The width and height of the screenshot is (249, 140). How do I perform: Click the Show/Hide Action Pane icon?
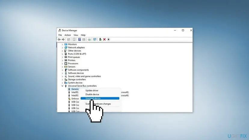pyautogui.click(x=84, y=39)
